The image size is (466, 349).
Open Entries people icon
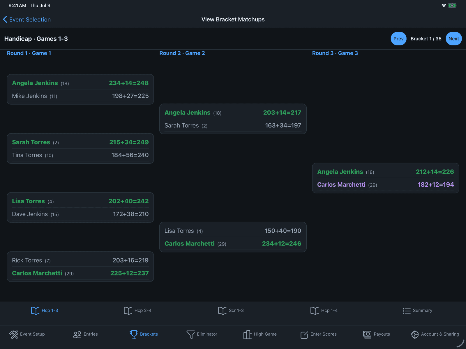click(77, 334)
